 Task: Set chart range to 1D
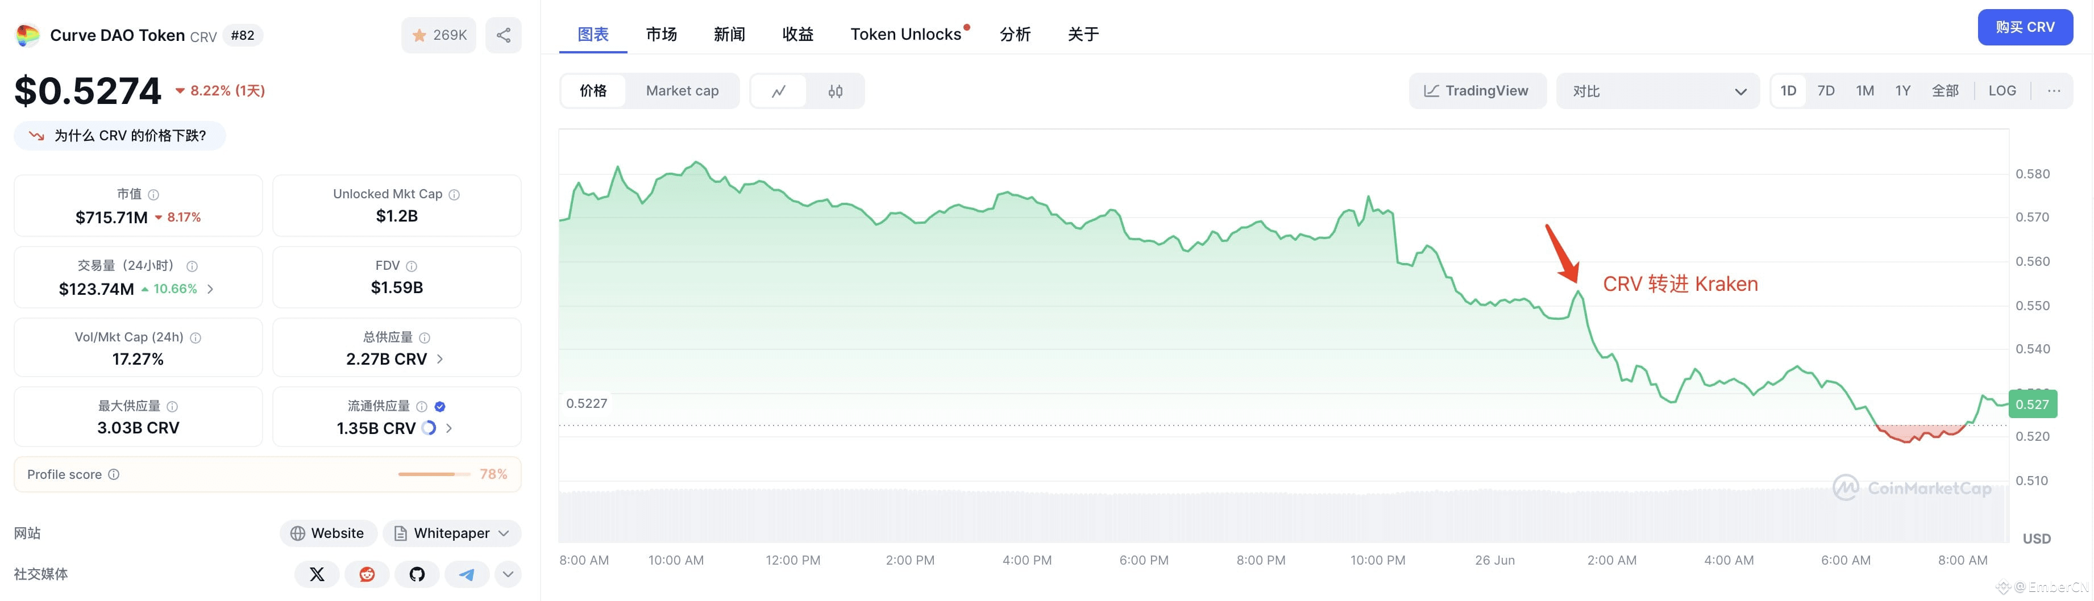1788,91
